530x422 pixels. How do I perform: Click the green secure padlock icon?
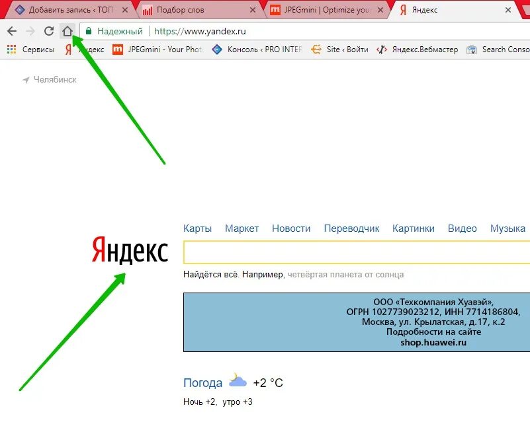[x=89, y=31]
